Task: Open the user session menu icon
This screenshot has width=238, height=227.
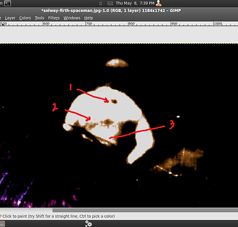Action: tap(159, 3)
